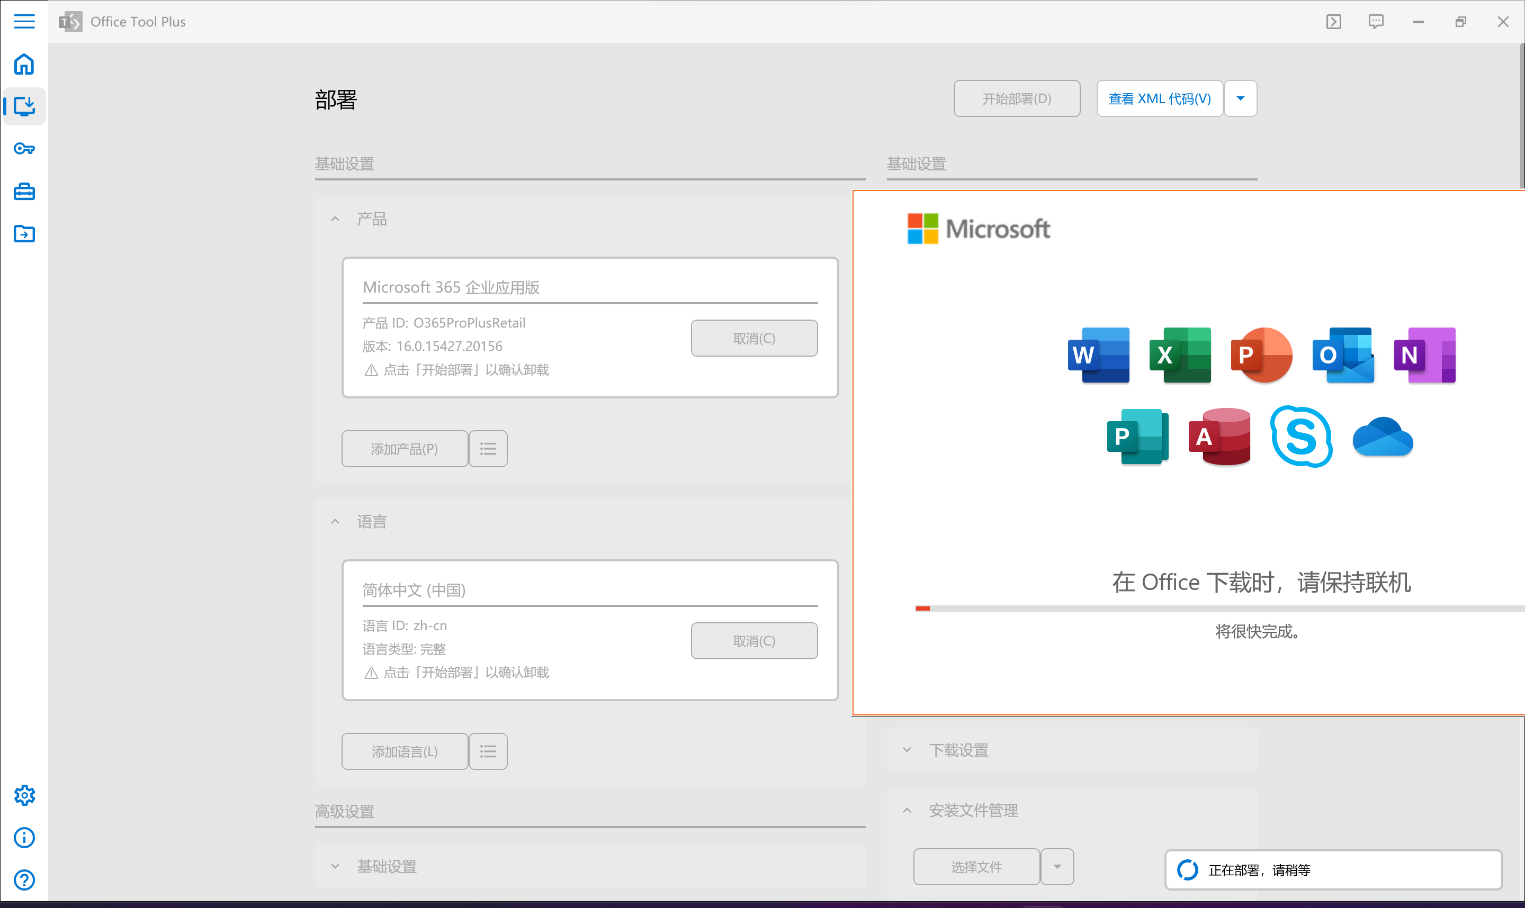Open Settings gear in sidebar
The height and width of the screenshot is (908, 1525).
(24, 795)
